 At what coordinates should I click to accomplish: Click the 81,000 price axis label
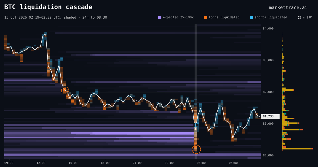tap(268, 124)
